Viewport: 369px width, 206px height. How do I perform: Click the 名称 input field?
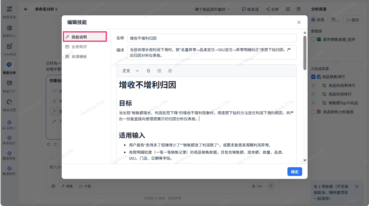(212, 38)
